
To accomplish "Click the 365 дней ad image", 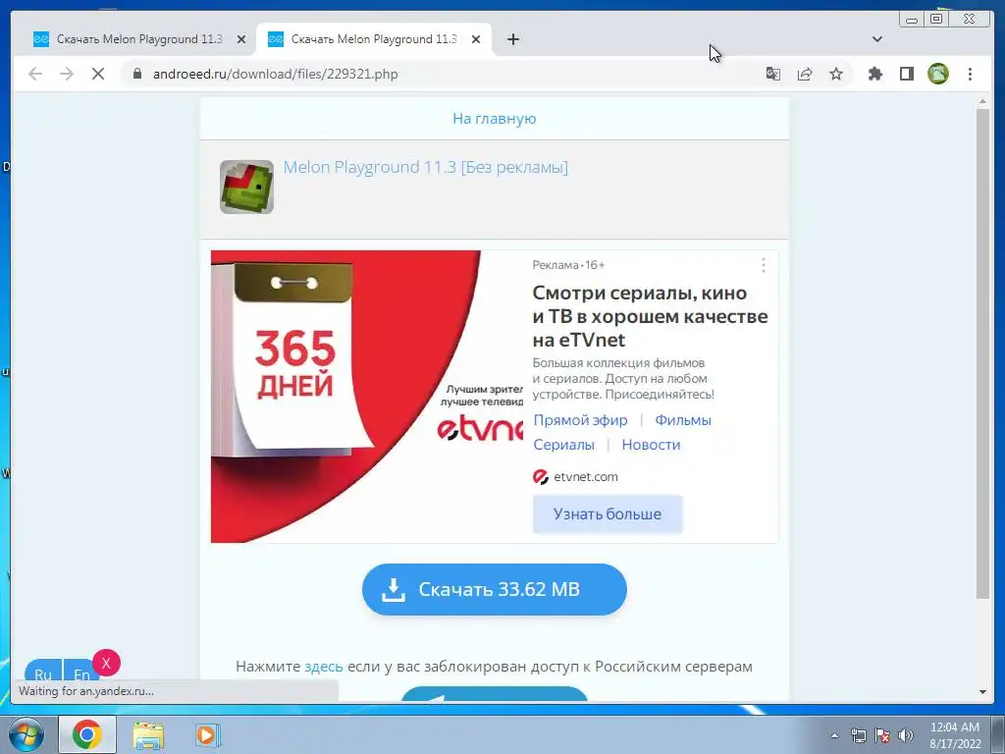I will pos(367,397).
